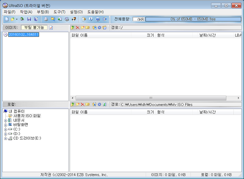
Task: Click the Open file folder icon
Action: (x=13, y=19)
